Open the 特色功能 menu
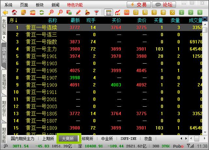This screenshot has height=150, width=209. click(75, 5)
